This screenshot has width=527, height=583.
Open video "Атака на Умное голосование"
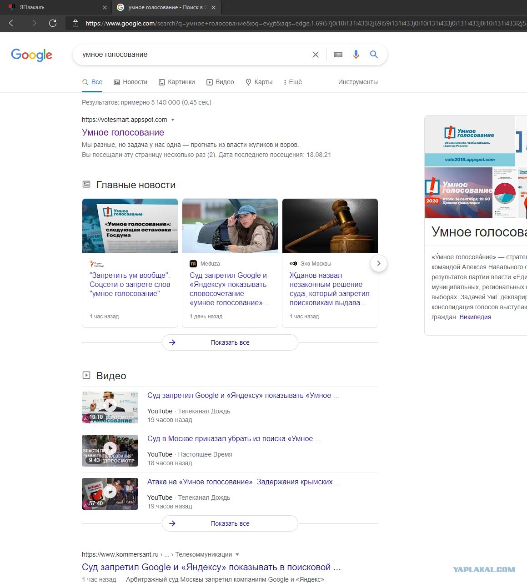244,482
